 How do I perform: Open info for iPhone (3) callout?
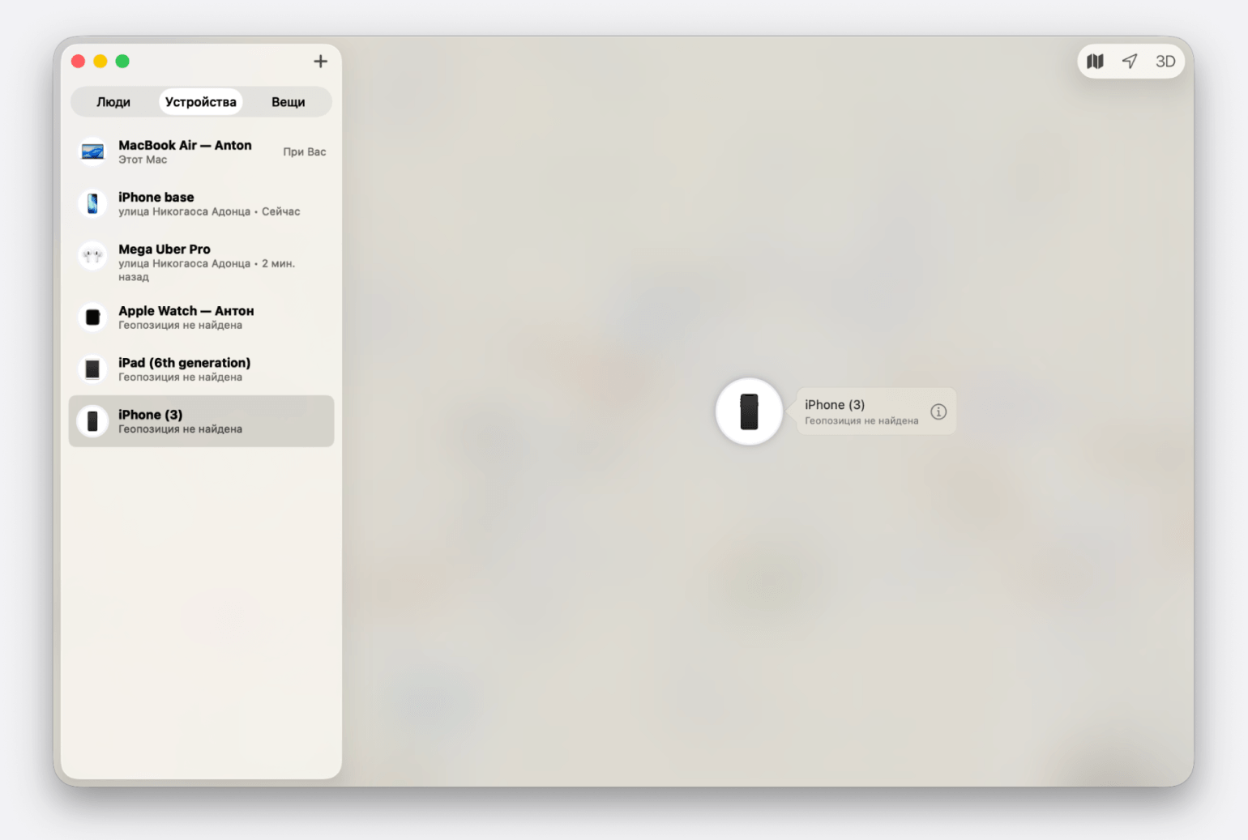(x=938, y=411)
